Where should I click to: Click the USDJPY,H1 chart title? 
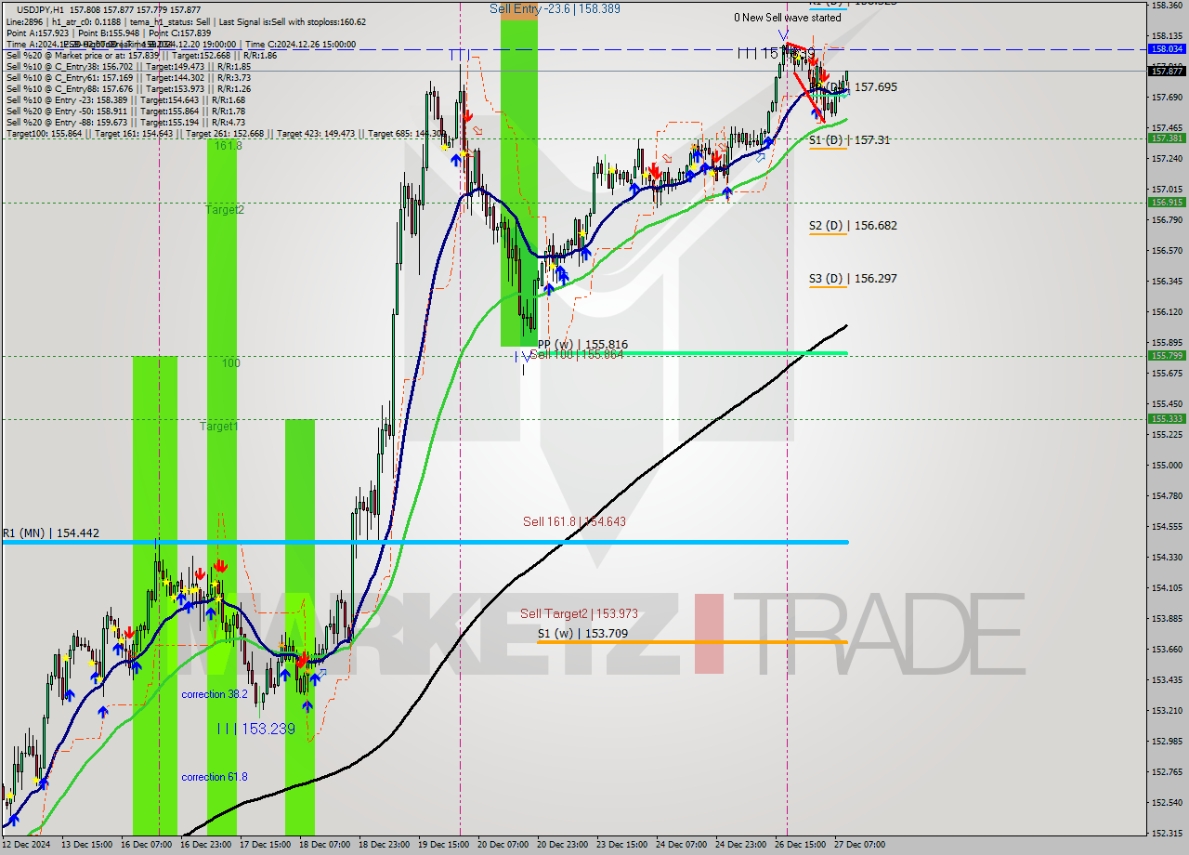(41, 9)
